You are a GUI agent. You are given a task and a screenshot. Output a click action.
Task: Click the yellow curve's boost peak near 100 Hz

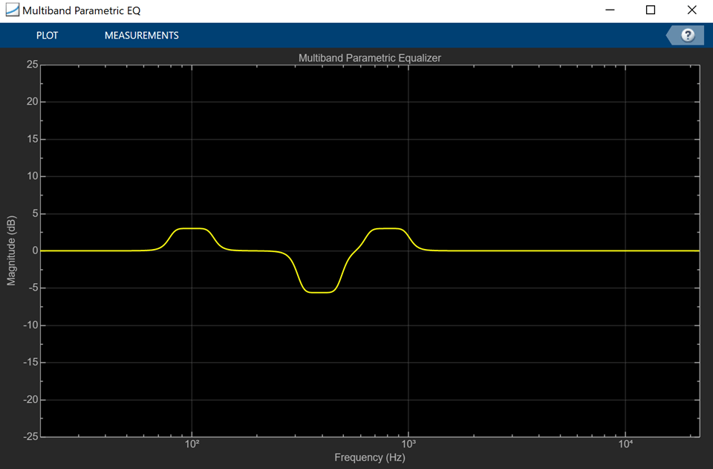point(193,228)
